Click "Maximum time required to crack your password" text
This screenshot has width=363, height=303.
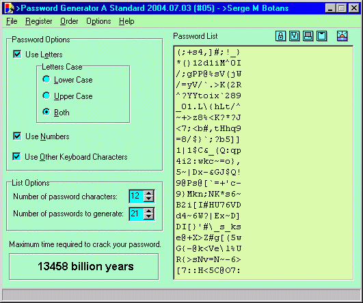click(85, 244)
